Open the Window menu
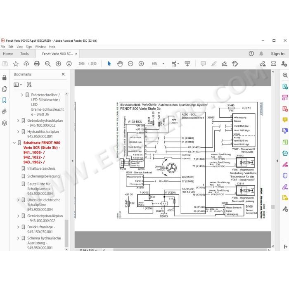The width and height of the screenshot is (289, 289). tap(40, 47)
